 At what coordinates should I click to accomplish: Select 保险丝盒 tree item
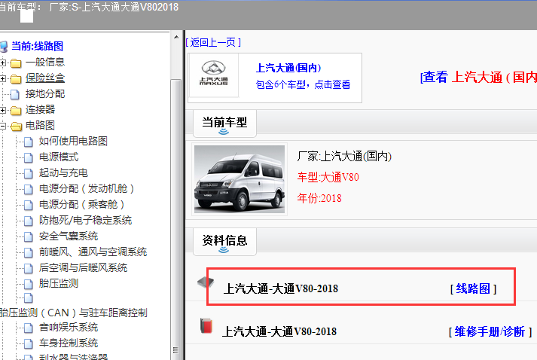[45, 78]
